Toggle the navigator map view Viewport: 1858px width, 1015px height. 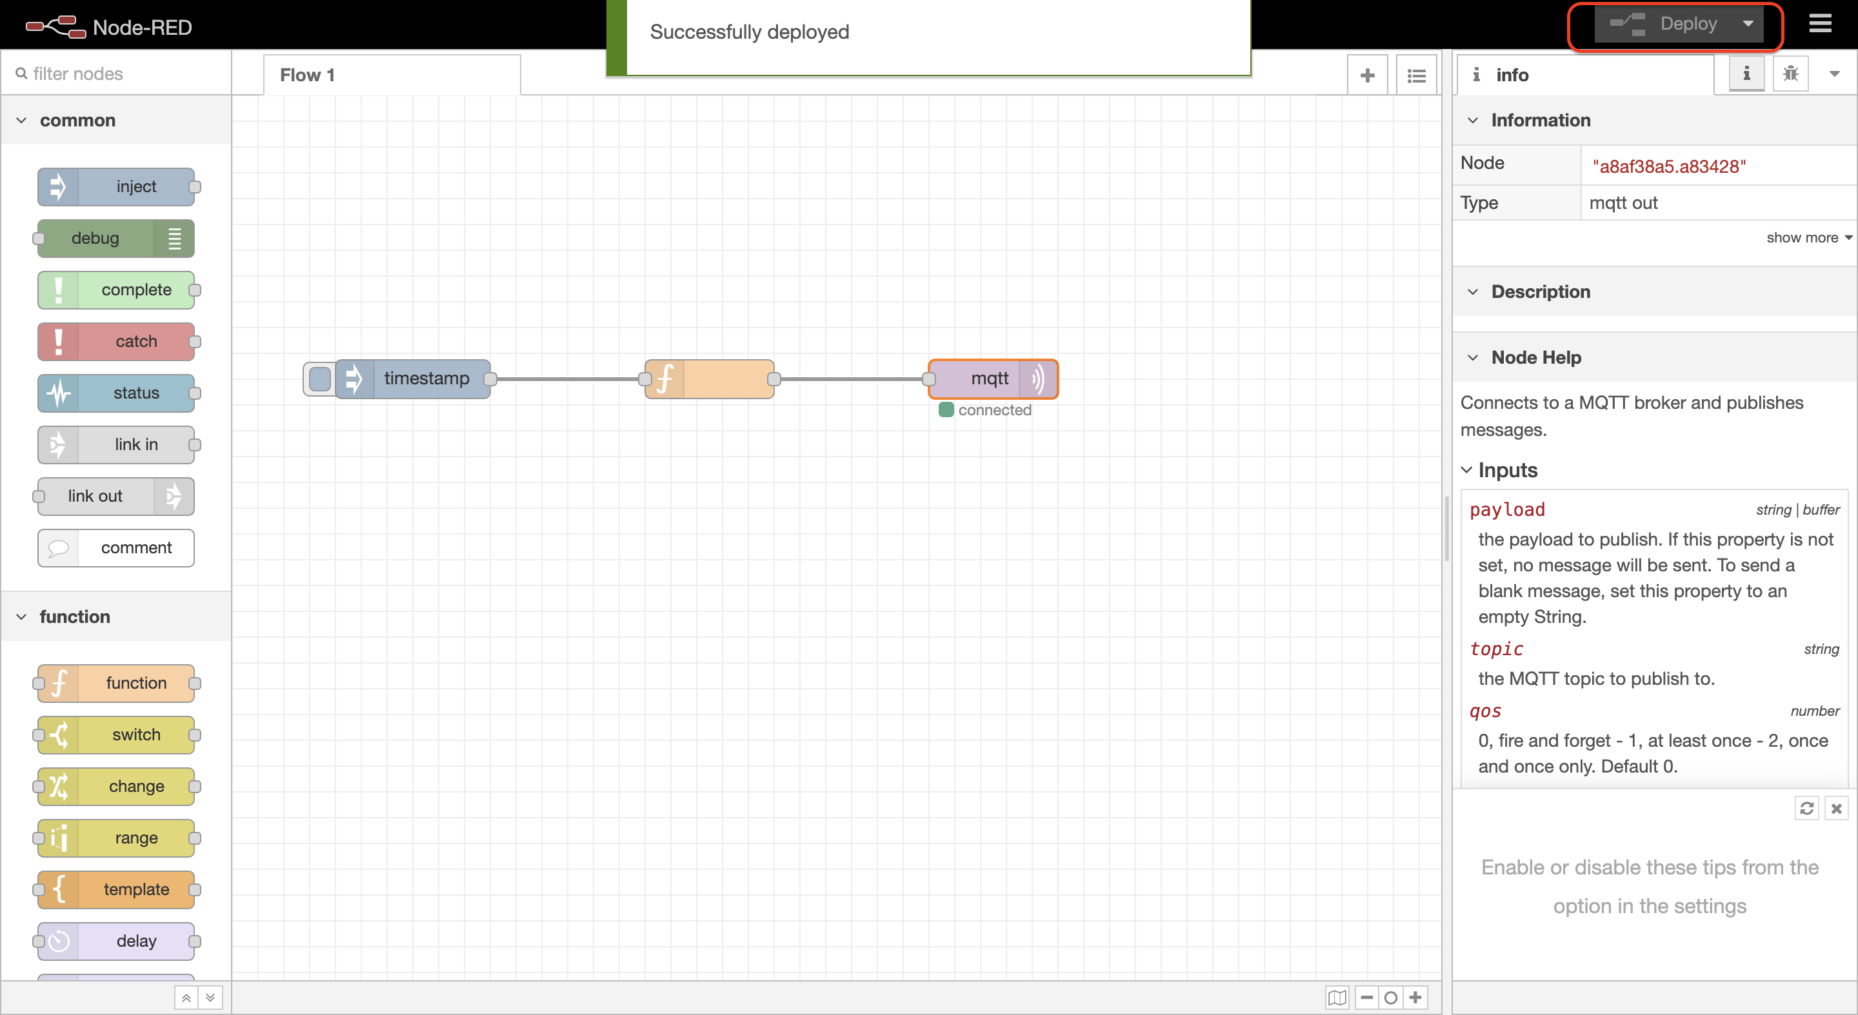pos(1337,998)
